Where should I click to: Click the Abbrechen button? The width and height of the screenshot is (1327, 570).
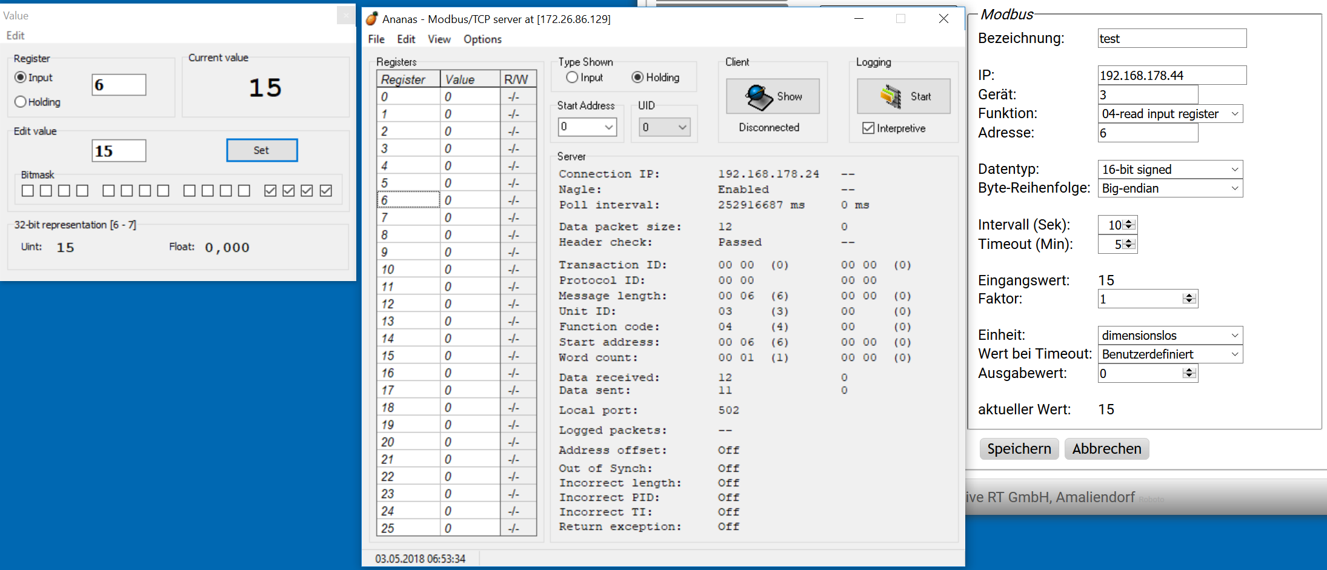coord(1106,449)
